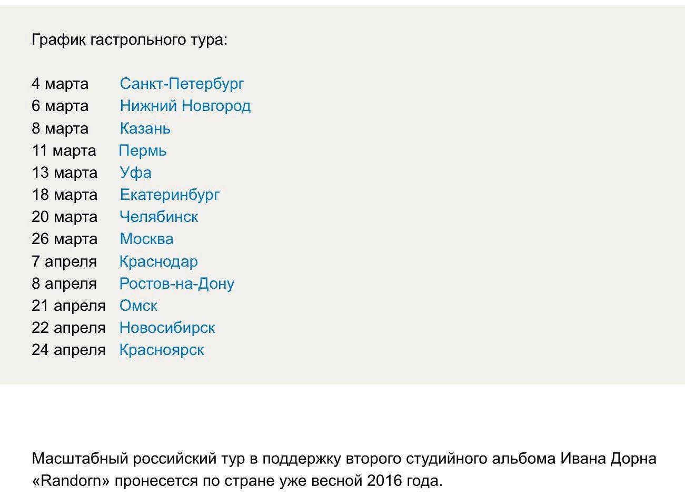Screen dimensions: 685x497
Task: Click the paragraph mentioning «Randorn»
Action: pos(344,470)
